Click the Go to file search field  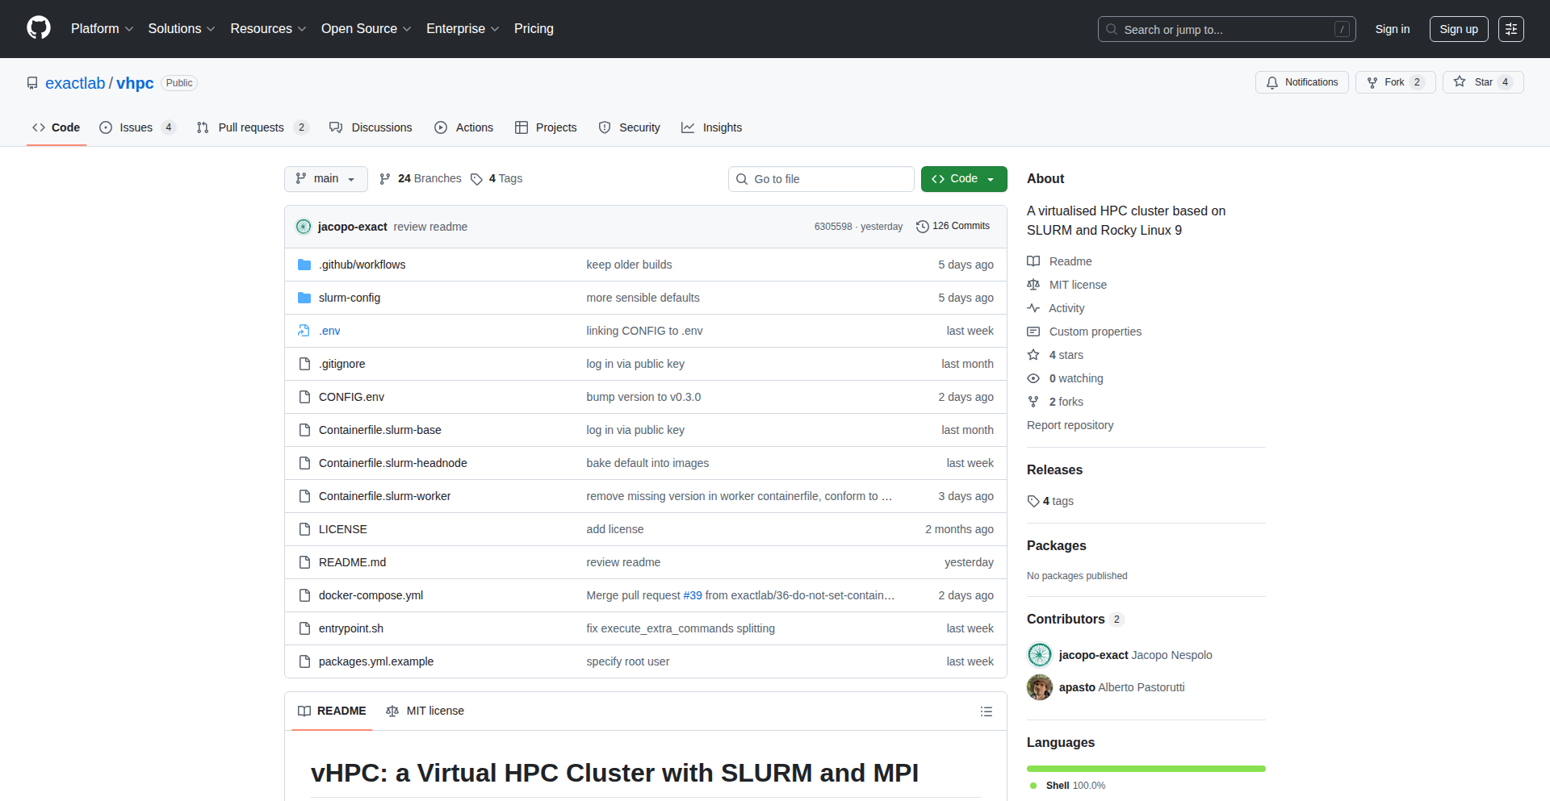coord(821,178)
